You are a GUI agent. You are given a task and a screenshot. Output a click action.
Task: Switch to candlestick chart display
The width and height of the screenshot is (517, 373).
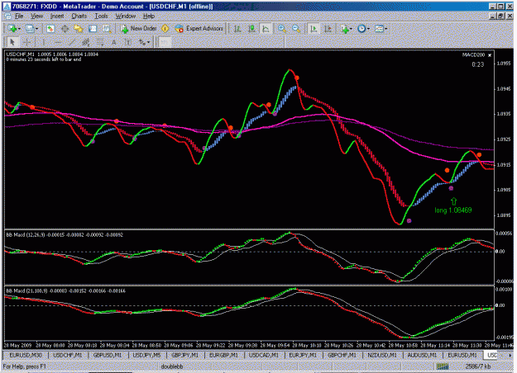pyautogui.click(x=251, y=29)
